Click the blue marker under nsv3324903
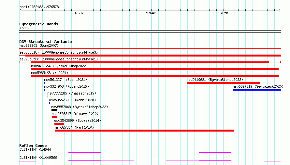The image size is (290, 165). (45, 90)
